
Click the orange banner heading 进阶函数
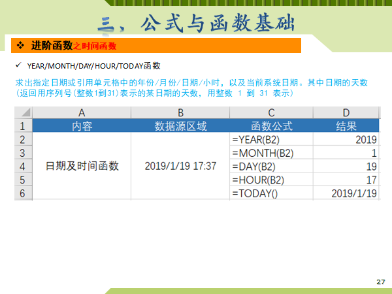click(52, 46)
